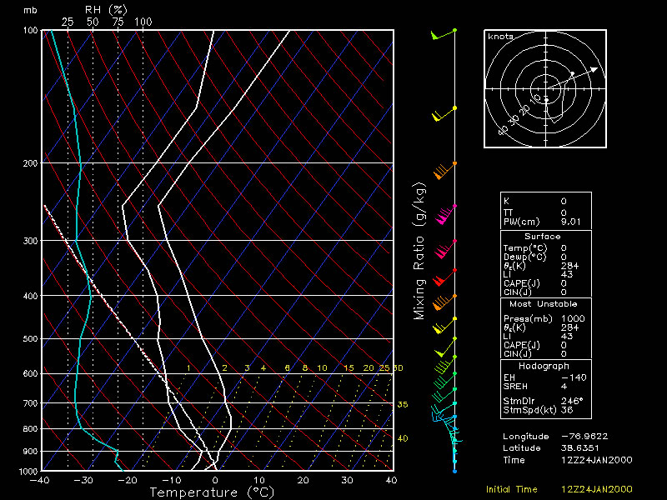The height and width of the screenshot is (500, 667).
Task: Click the StmSpd(kt) value 36
Action: pyautogui.click(x=567, y=410)
